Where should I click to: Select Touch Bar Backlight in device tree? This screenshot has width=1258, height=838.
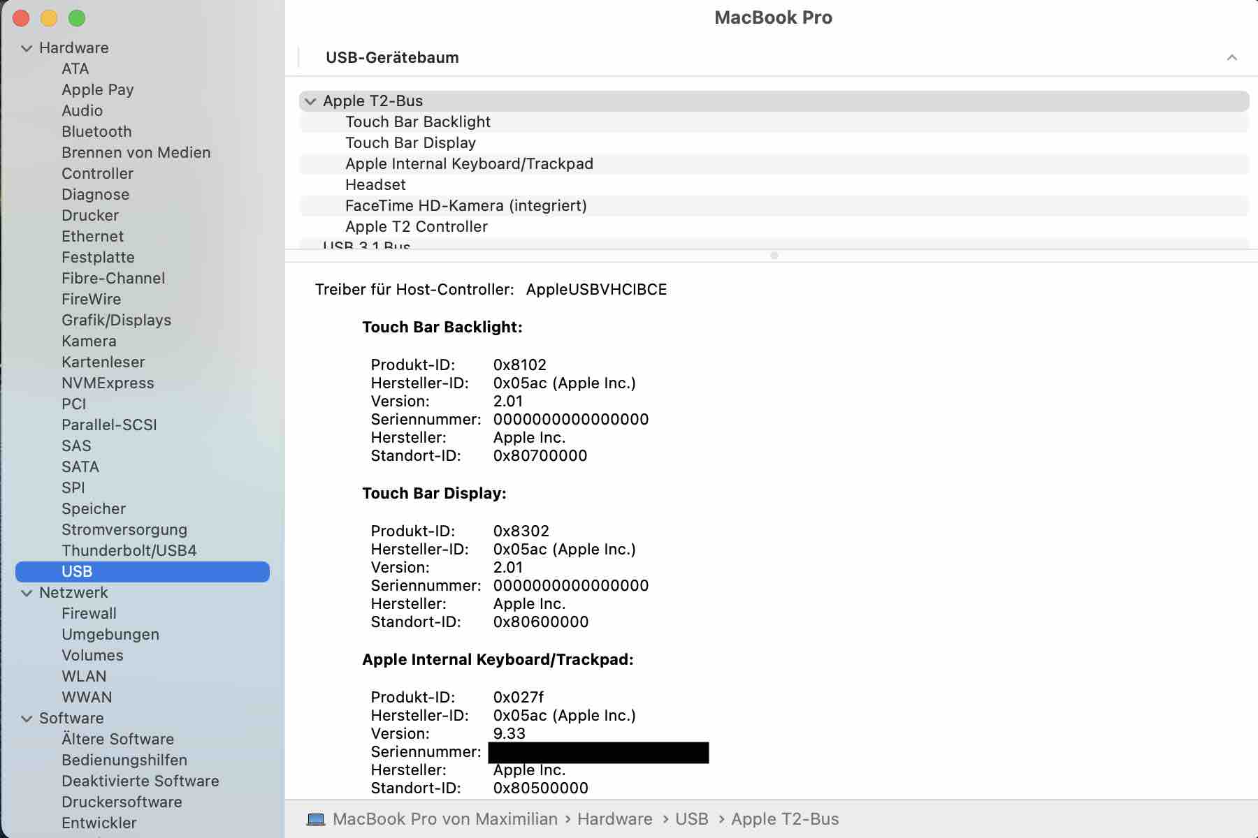click(x=774, y=122)
